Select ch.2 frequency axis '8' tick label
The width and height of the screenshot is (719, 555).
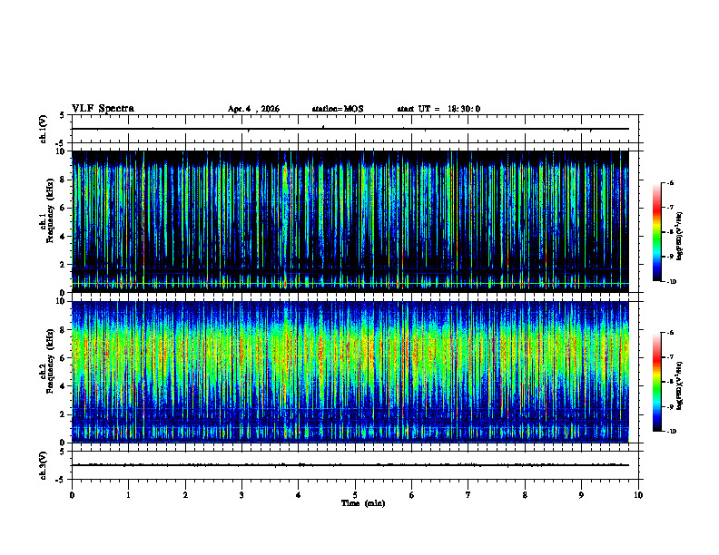tap(64, 330)
